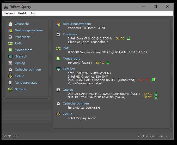Click Optische schijven heading link in summary
Viewport: 177px width, 145px height.
tap(76, 103)
